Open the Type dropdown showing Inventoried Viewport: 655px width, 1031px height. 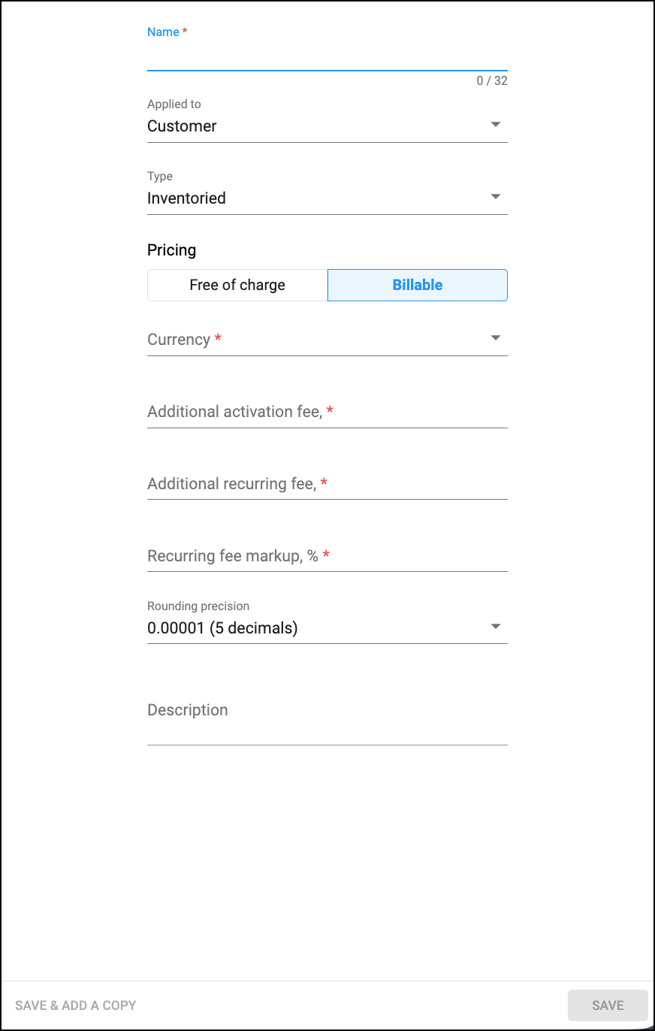[327, 198]
